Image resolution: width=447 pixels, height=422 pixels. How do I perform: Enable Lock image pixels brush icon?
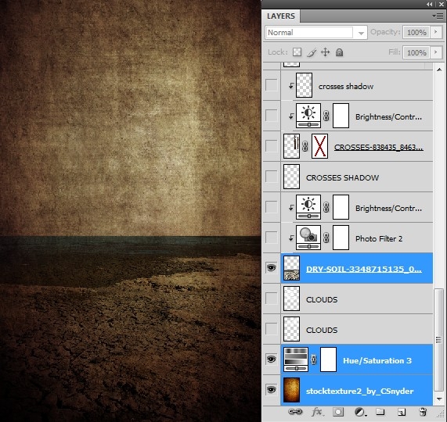click(x=312, y=52)
